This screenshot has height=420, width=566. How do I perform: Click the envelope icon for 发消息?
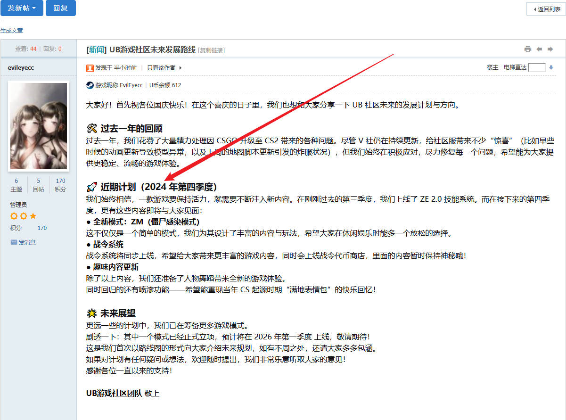[14, 242]
